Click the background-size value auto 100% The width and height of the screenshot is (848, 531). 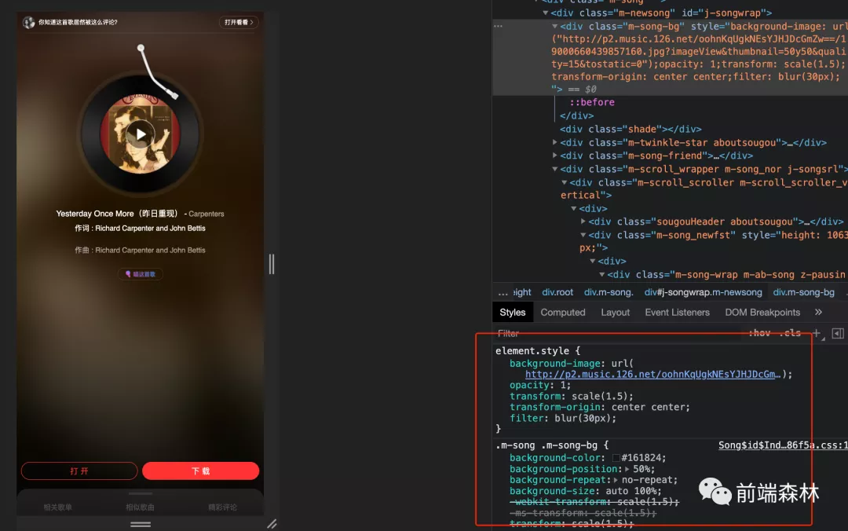[630, 491]
